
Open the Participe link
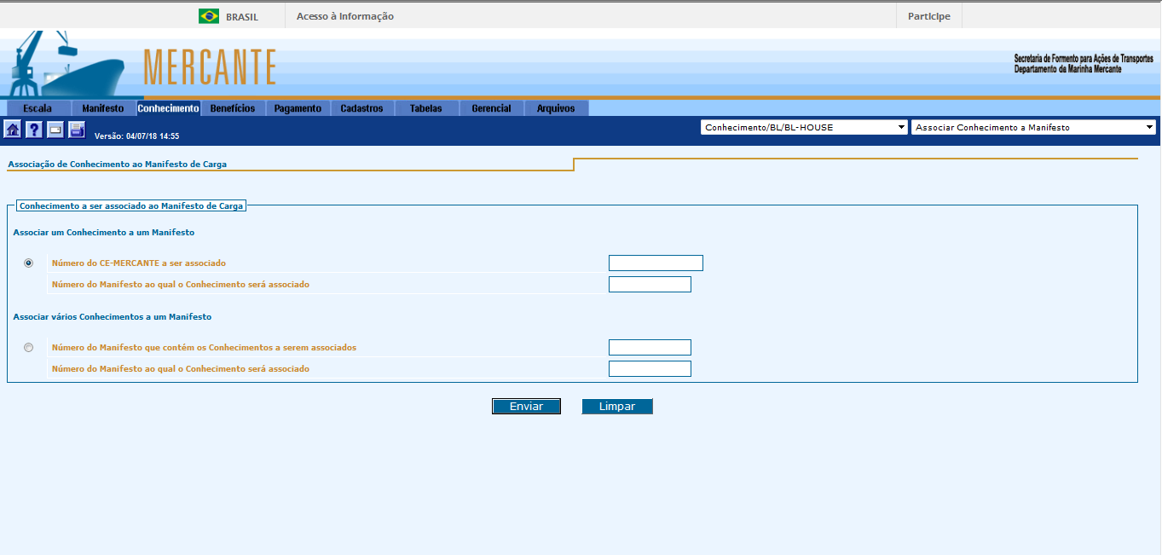pos(929,16)
